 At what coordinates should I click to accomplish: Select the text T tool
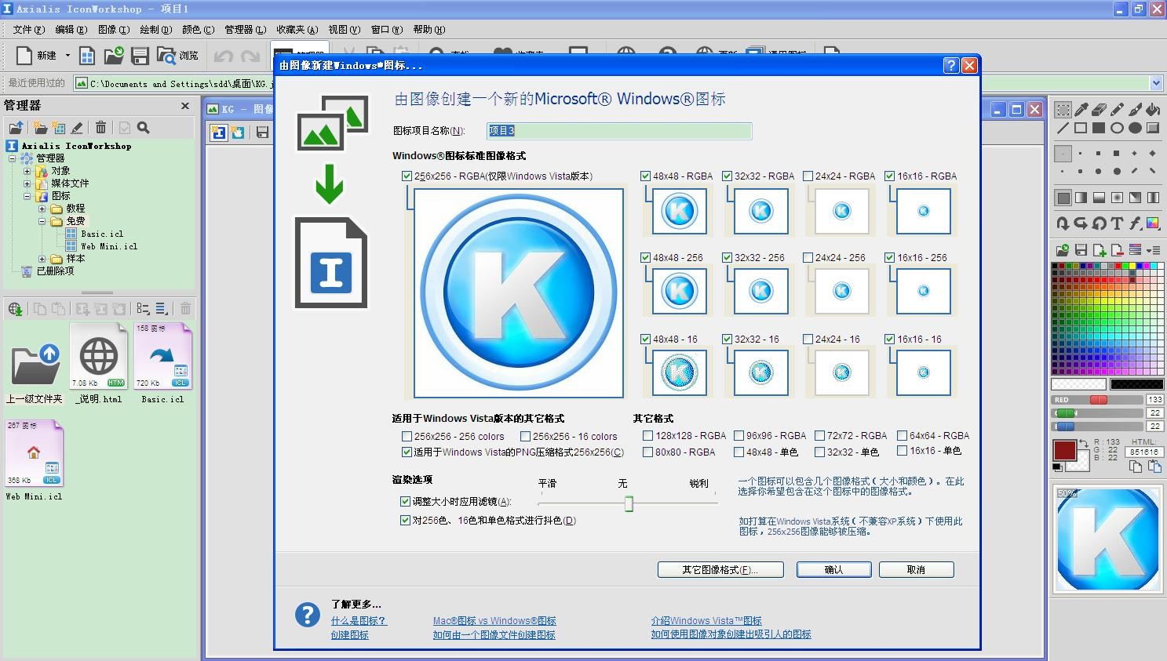click(1117, 223)
